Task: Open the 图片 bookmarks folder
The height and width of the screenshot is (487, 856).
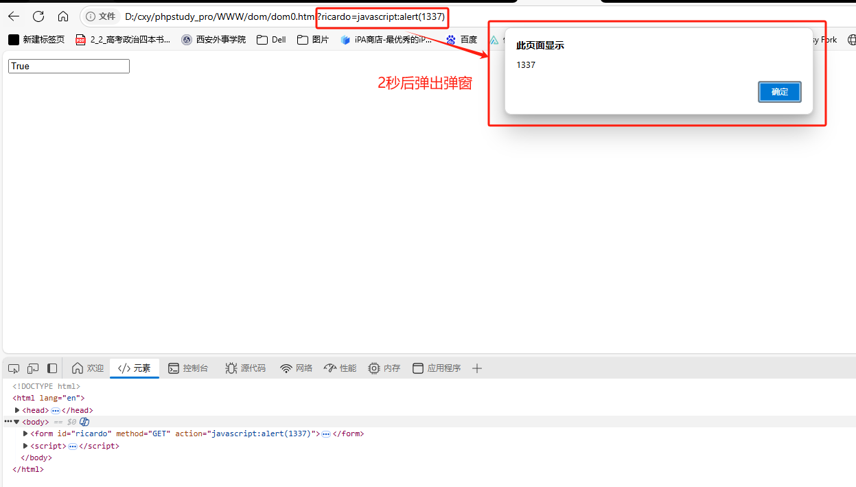Action: click(x=313, y=40)
